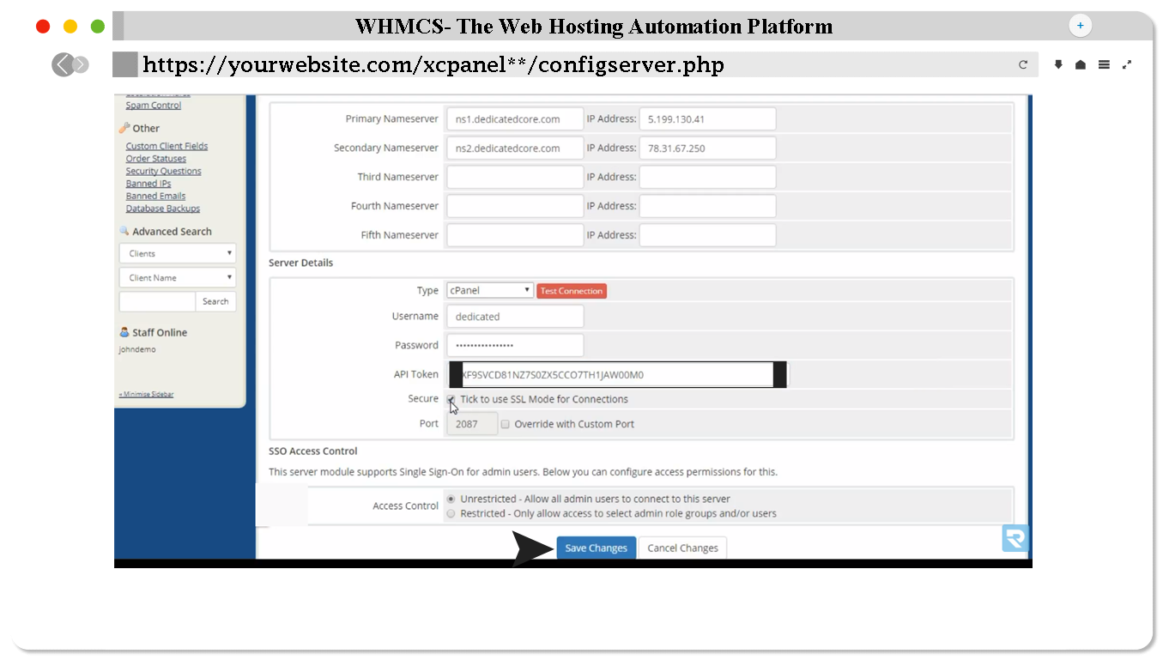Click the Advanced Search heading
1169x660 pixels.
click(172, 232)
